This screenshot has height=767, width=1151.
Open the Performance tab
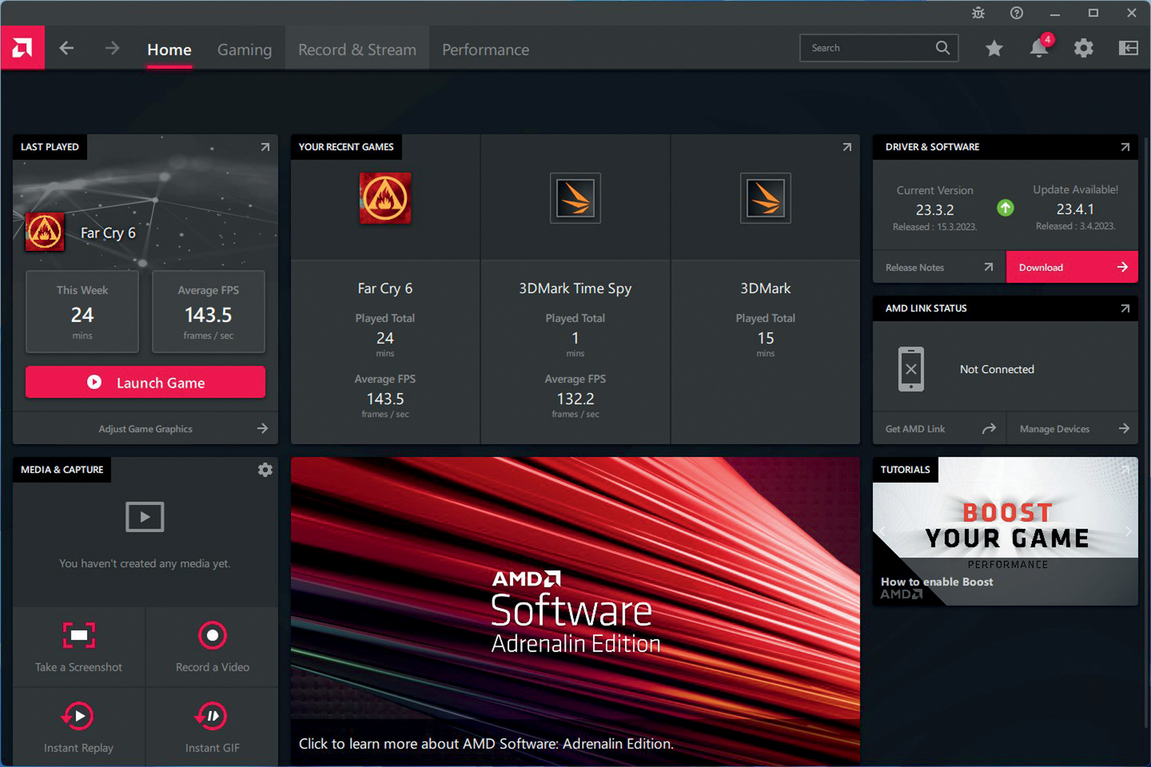pyautogui.click(x=485, y=50)
